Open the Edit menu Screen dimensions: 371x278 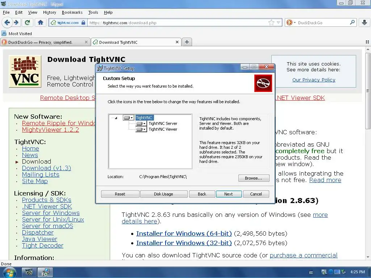point(19,12)
